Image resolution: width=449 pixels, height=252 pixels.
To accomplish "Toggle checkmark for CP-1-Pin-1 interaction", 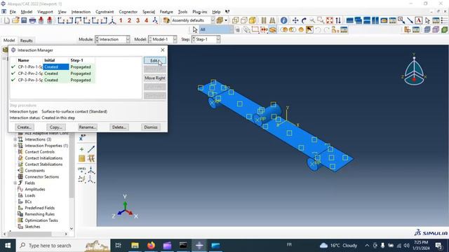I will pyautogui.click(x=13, y=67).
